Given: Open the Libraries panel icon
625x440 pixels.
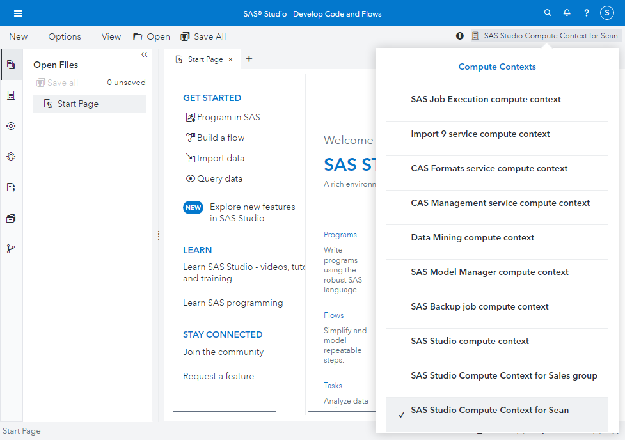Looking at the screenshot, I should [x=11, y=217].
